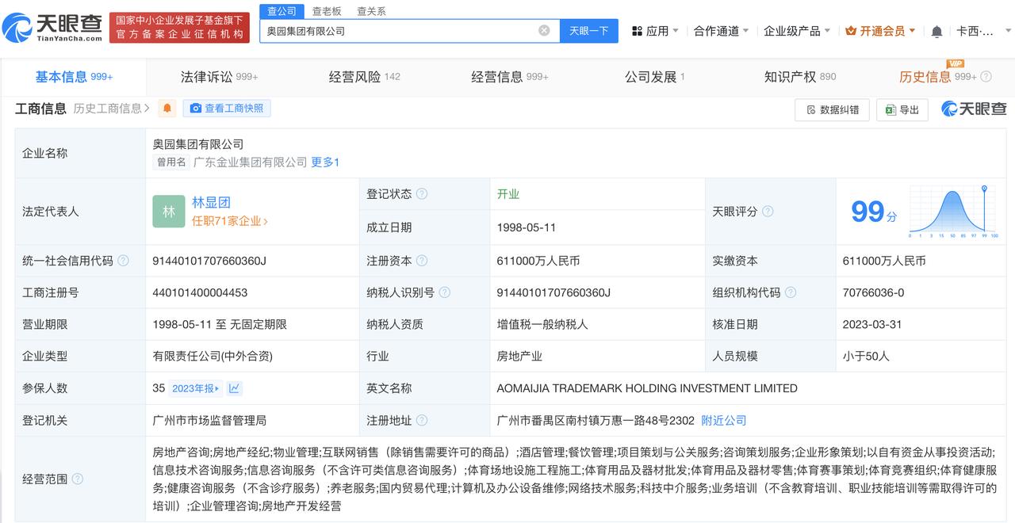Click the 有限责任公司(中外合资) company type value
Screen dimensions: 1015x523
point(213,356)
